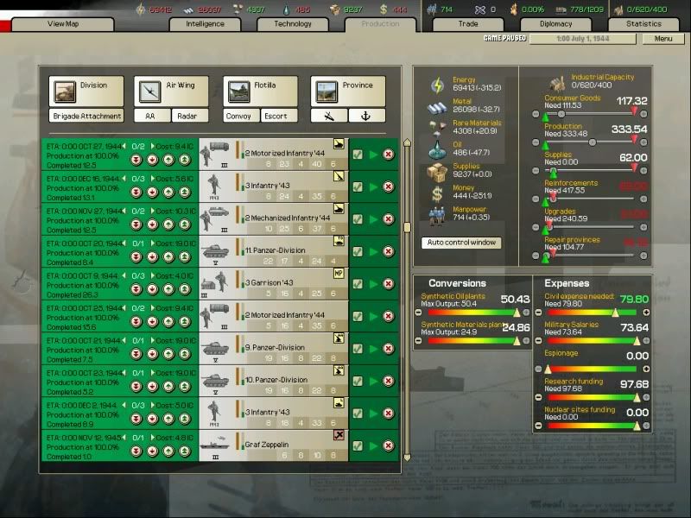Uncheck the 2 Mechanized Infantry '44 checkbox
691x518 pixels.
click(358, 218)
